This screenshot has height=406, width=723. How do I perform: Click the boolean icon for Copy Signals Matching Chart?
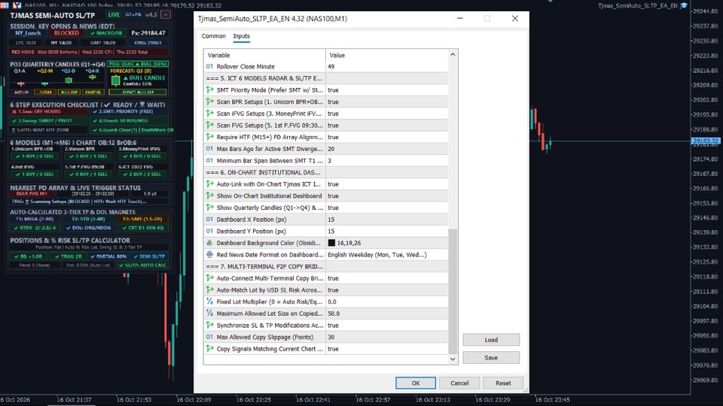(209, 348)
